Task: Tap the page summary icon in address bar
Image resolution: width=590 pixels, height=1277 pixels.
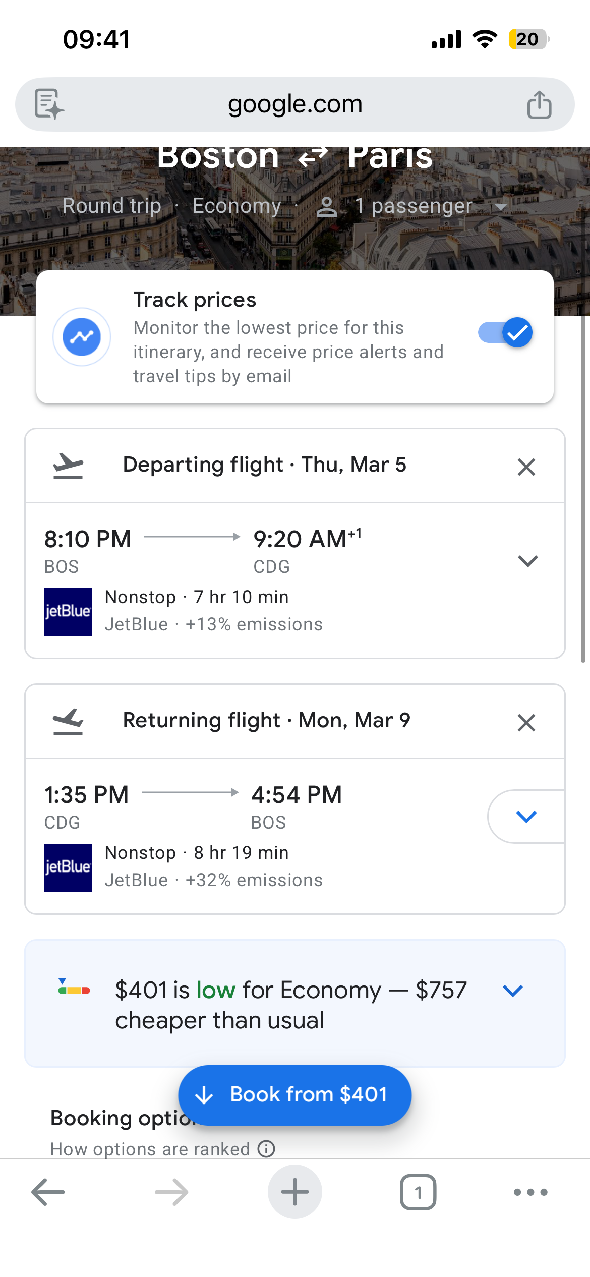Action: 49,104
